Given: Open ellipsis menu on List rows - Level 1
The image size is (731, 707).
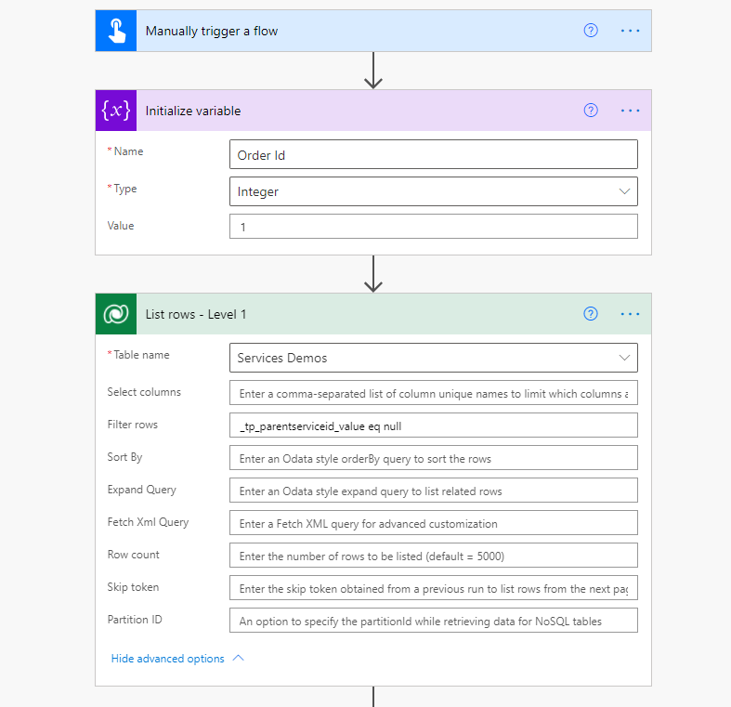Looking at the screenshot, I should [x=631, y=314].
